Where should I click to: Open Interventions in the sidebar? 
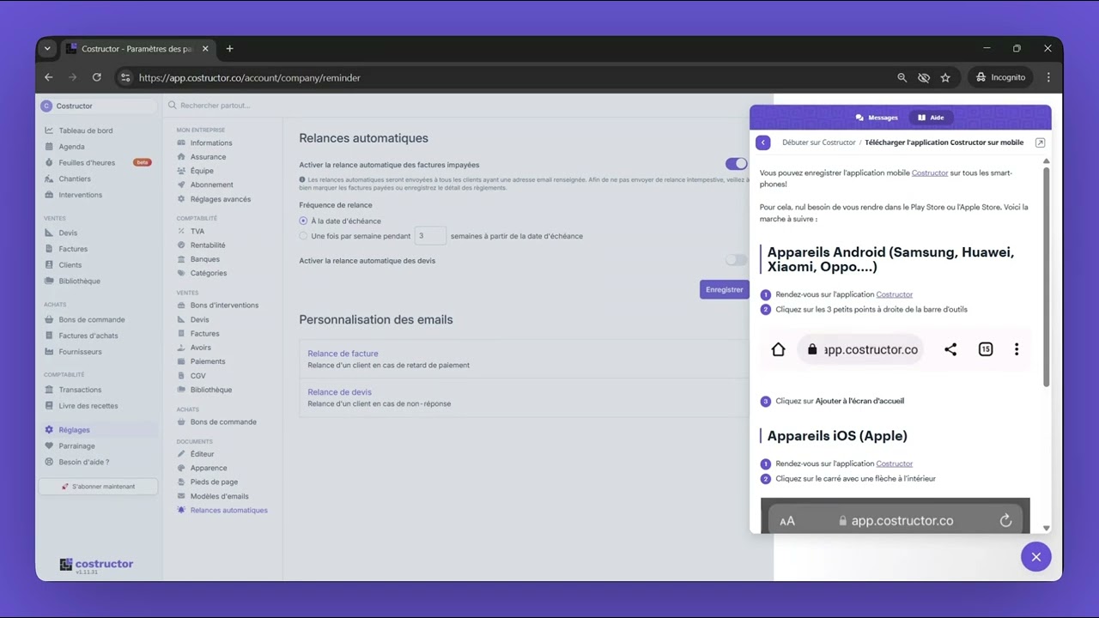click(x=80, y=195)
